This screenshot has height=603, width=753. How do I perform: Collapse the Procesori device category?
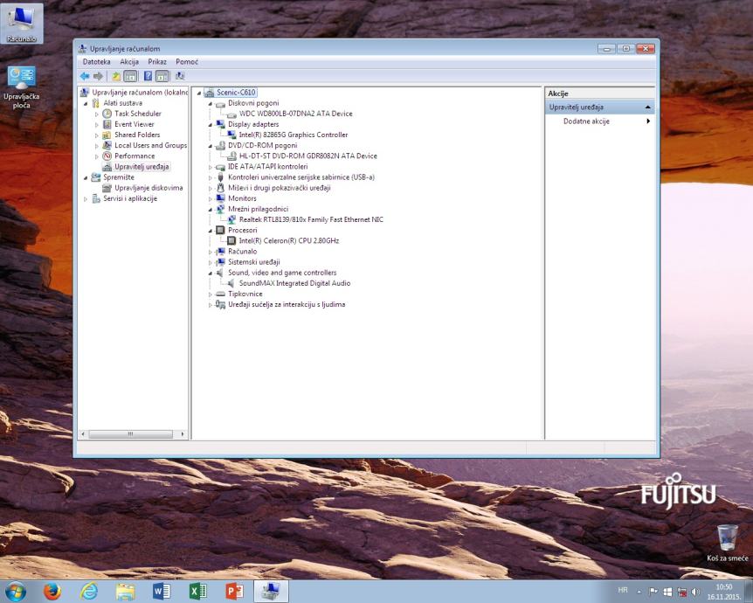tap(211, 230)
